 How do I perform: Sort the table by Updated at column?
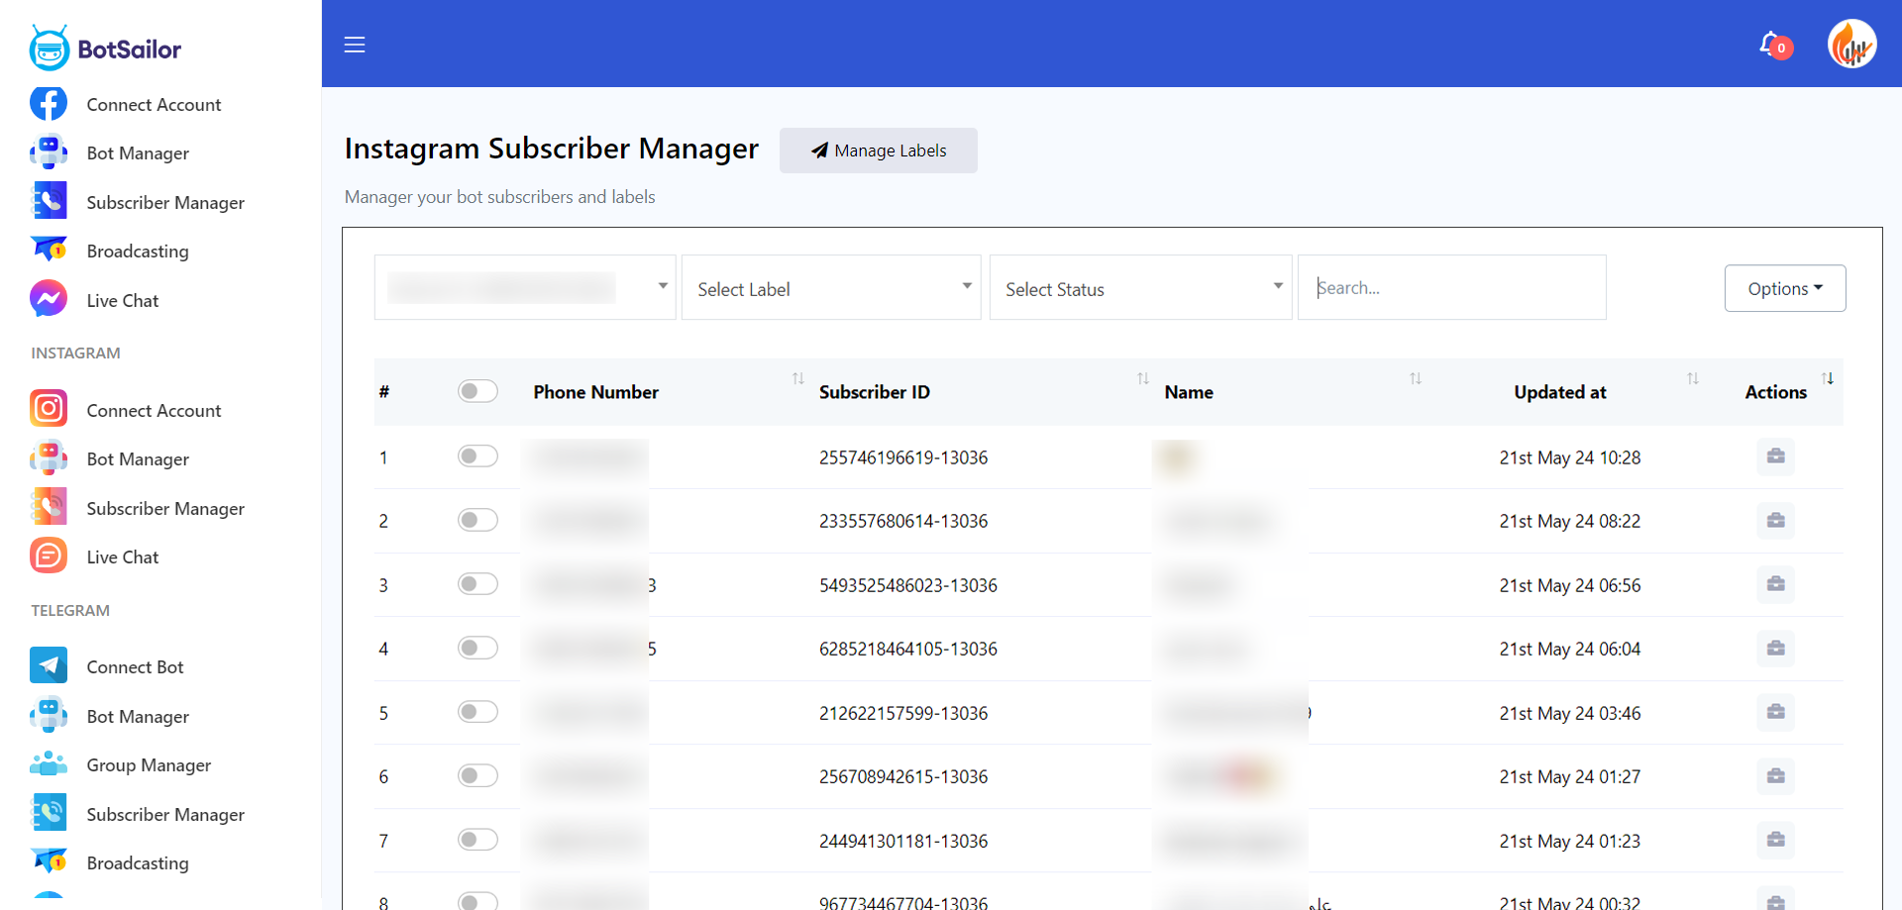tap(1692, 378)
